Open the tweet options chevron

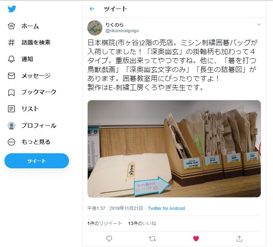click(x=259, y=24)
